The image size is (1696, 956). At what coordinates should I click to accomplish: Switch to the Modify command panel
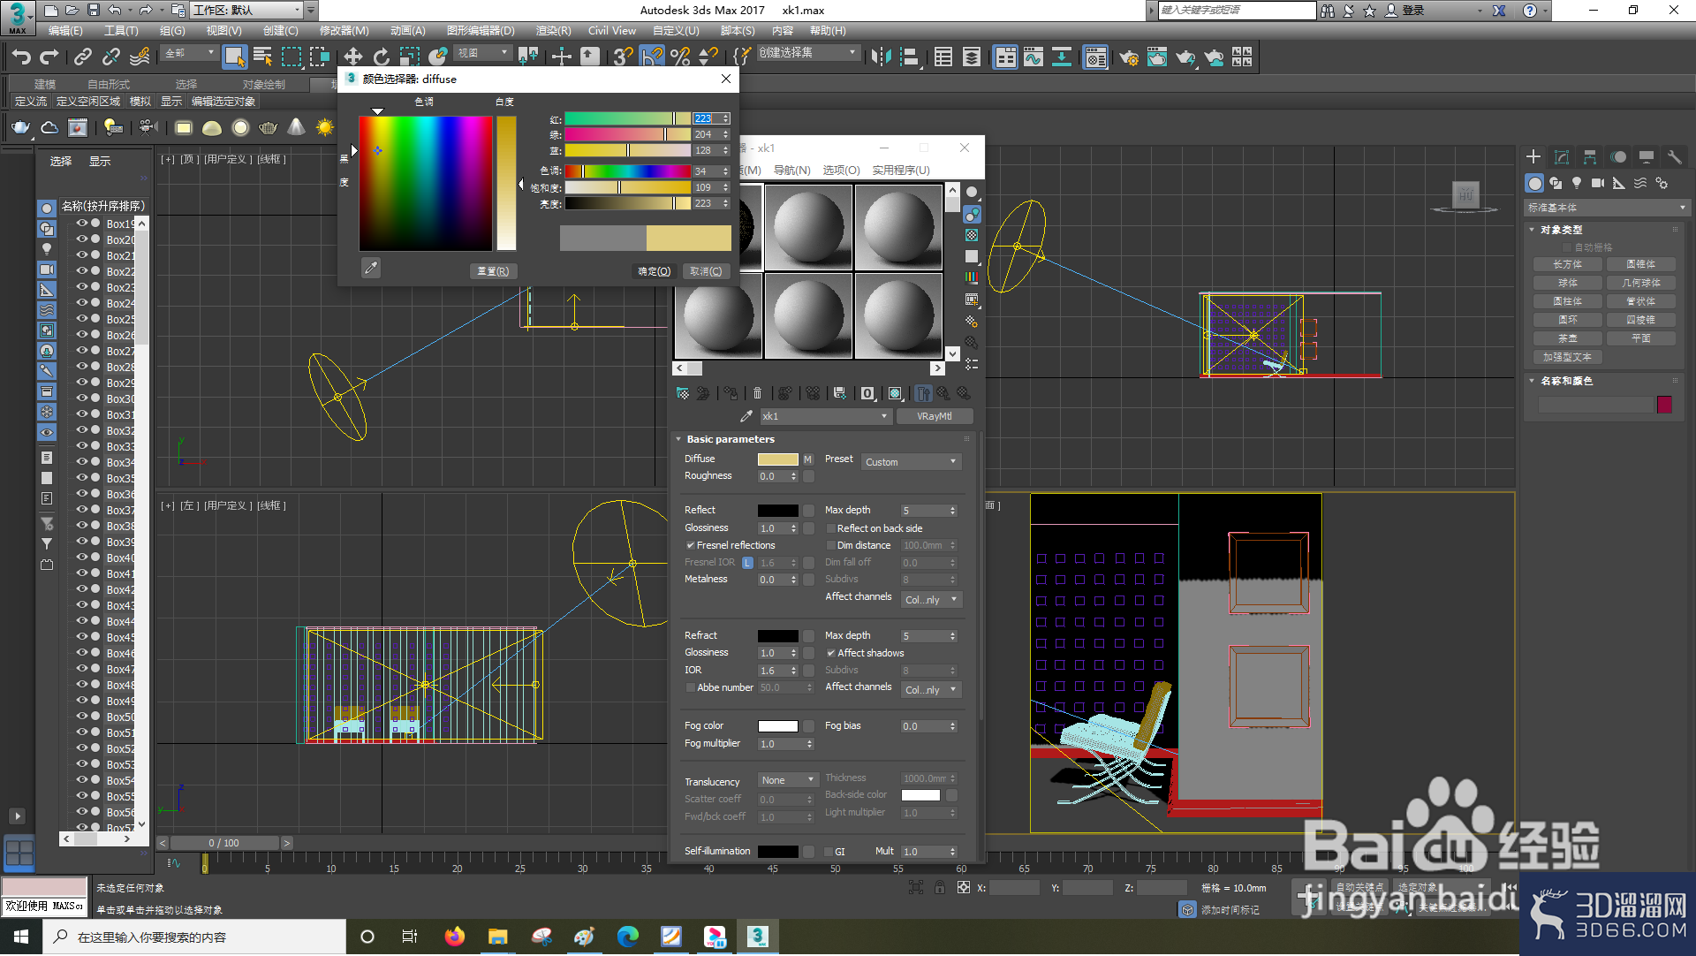pyautogui.click(x=1562, y=156)
